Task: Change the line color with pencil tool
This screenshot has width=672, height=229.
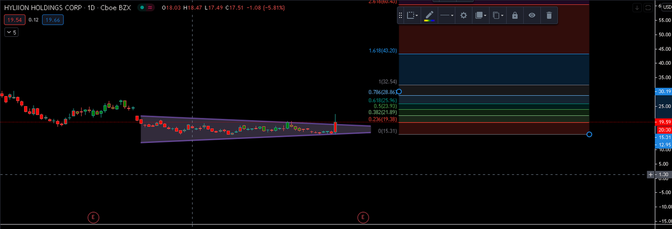Action: [x=430, y=16]
